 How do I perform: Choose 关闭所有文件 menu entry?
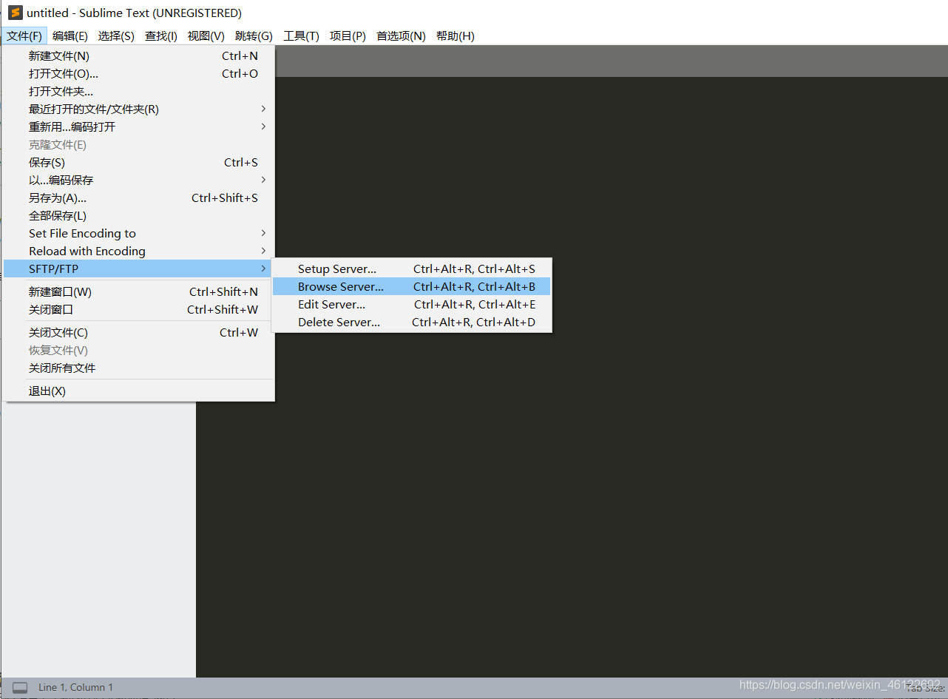point(138,368)
